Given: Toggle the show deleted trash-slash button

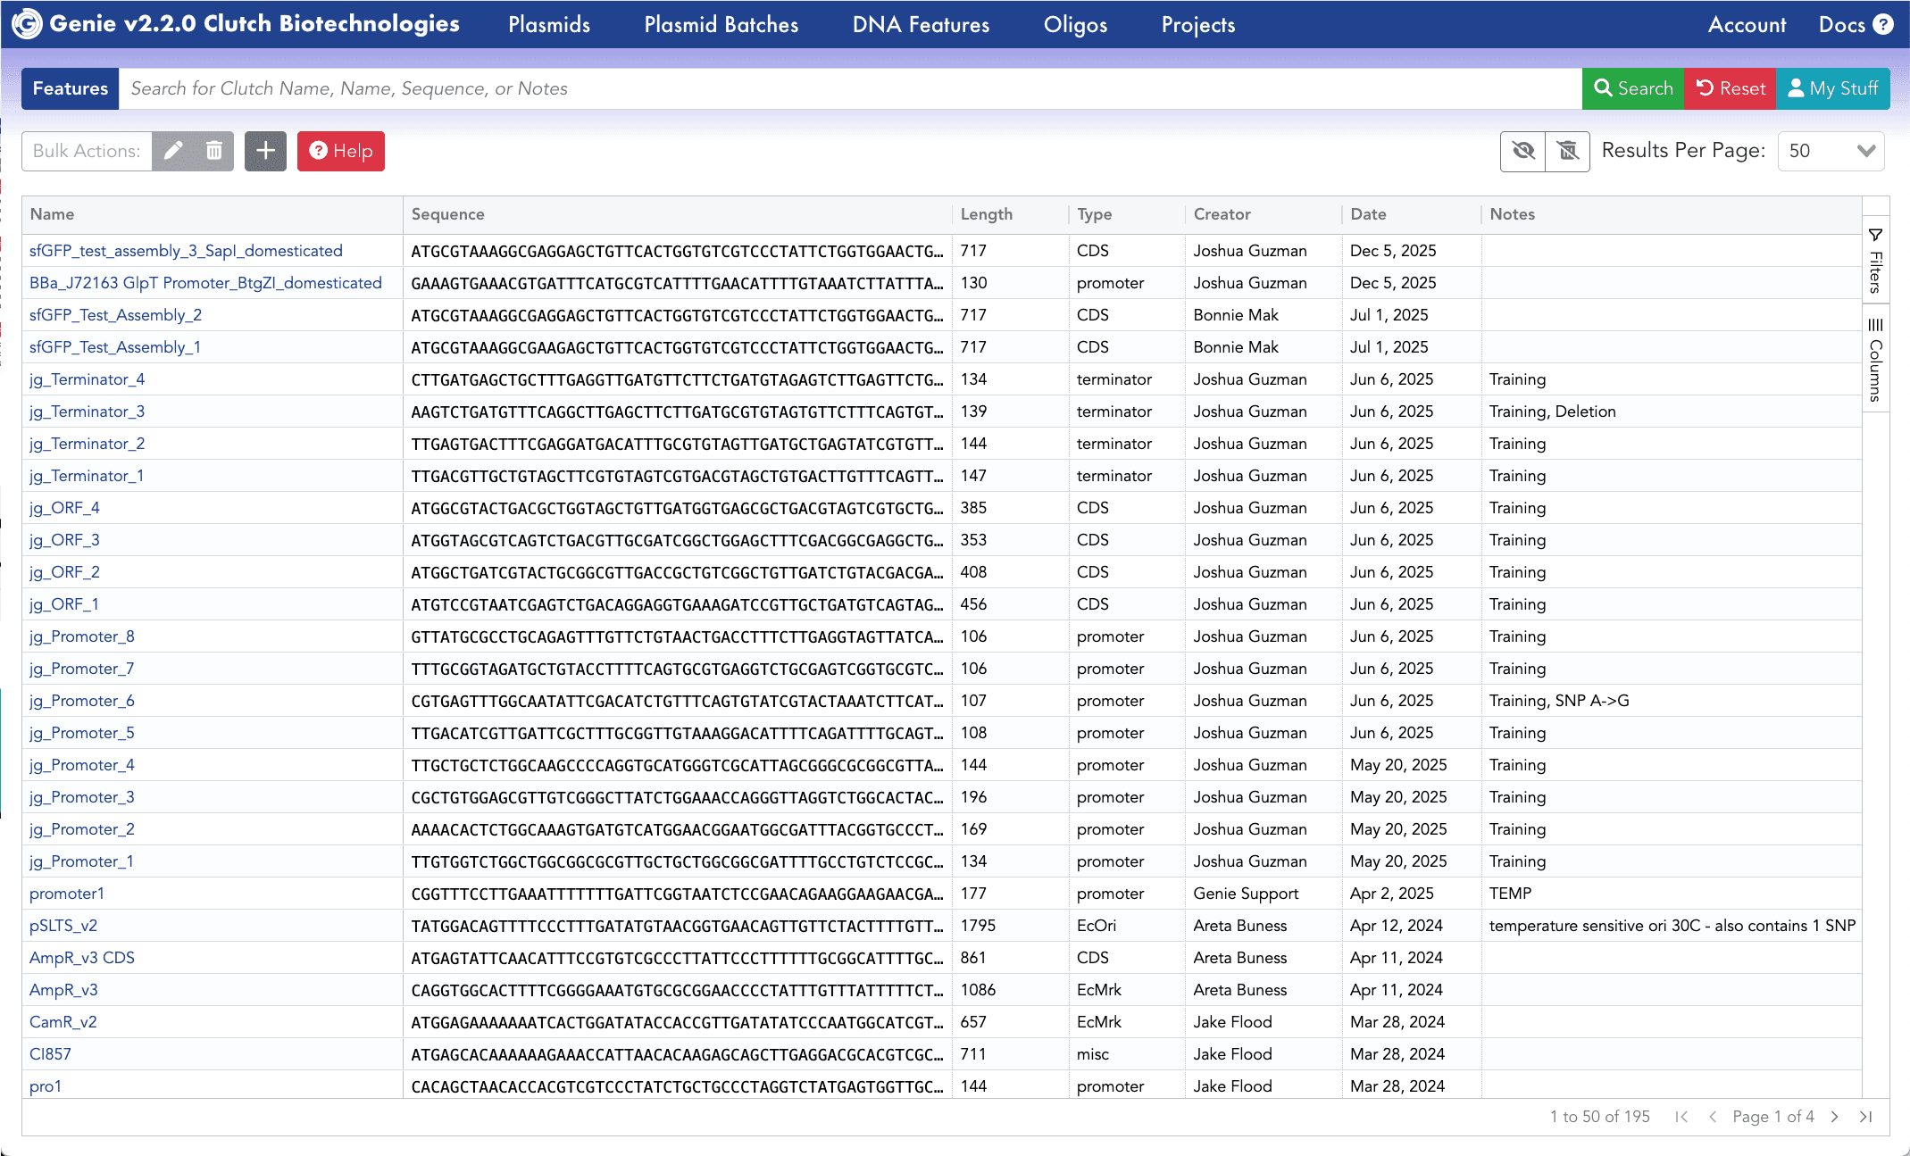Looking at the screenshot, I should 1567,151.
